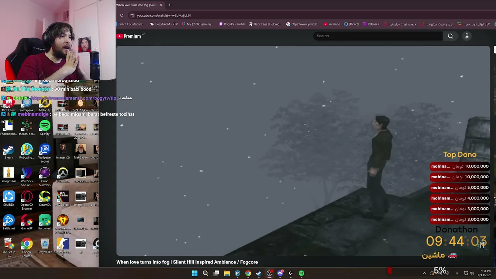Close the 'When love turns into fog' tab
496x279 pixels.
pyautogui.click(x=161, y=5)
